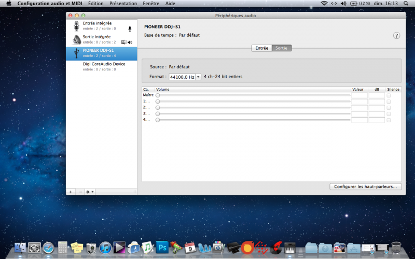Screen dimensions: 415x259
Task: Open Stickies notes in the Dock
Action: pyautogui.click(x=77, y=248)
